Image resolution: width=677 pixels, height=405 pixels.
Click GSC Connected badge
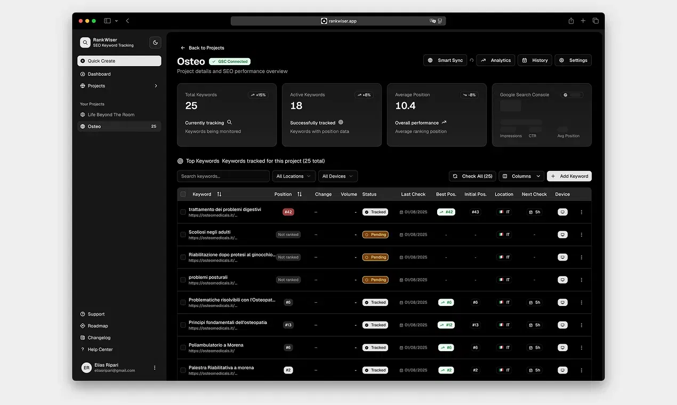230,61
